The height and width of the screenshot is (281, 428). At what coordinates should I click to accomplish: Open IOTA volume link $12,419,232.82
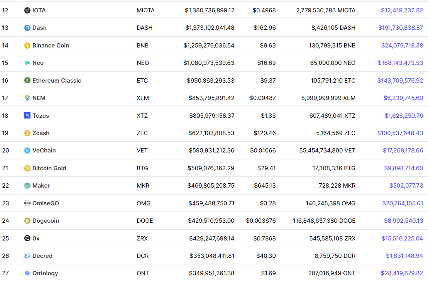(x=402, y=10)
